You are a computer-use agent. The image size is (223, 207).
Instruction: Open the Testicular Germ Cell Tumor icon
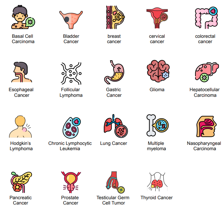[115, 182]
